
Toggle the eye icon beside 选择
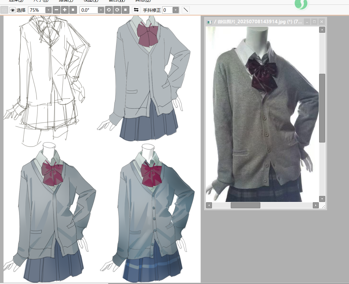tap(12, 10)
